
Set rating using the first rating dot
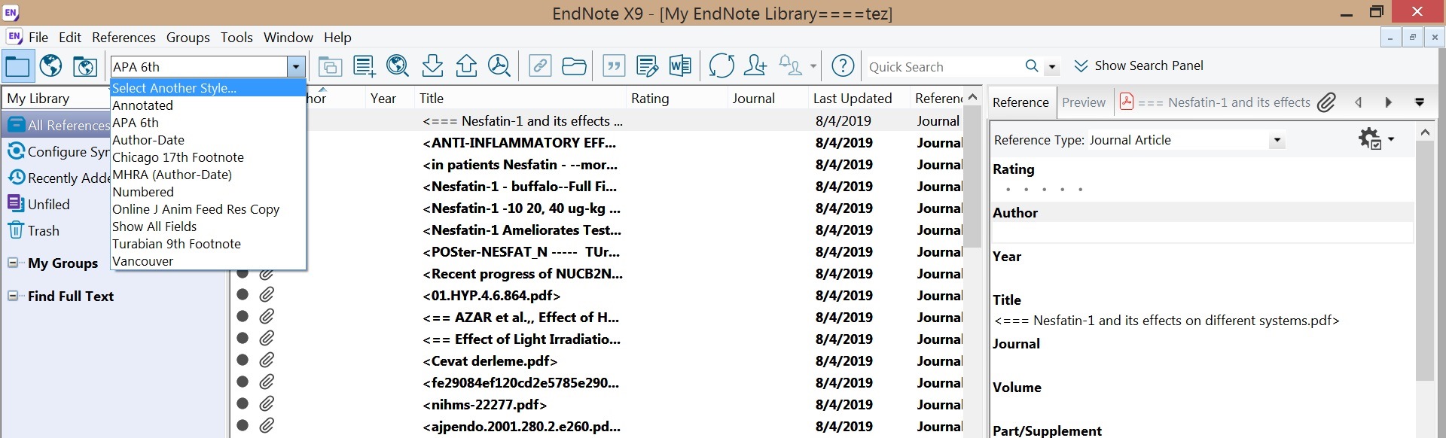(x=1008, y=190)
